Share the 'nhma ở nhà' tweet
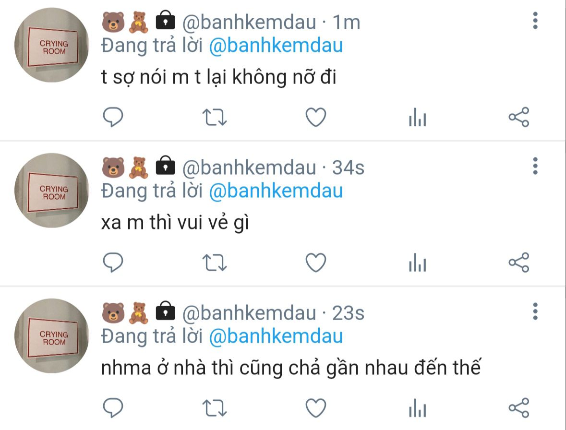This screenshot has height=430, width=566. tap(518, 407)
